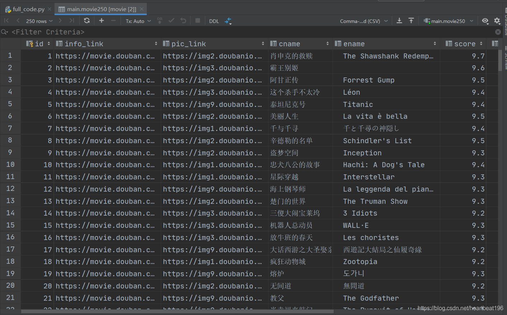The width and height of the screenshot is (507, 315).
Task: Toggle the view options eye icon
Action: click(x=485, y=21)
